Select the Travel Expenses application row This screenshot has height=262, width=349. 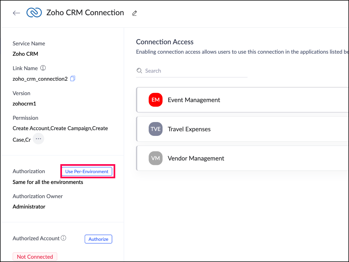(245, 129)
